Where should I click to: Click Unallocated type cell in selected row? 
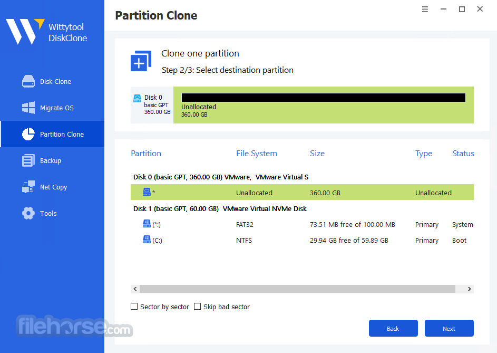point(433,193)
